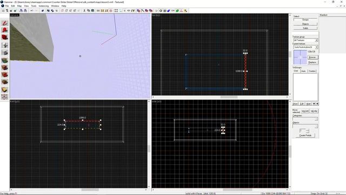
Task: Select the Selection arrow tool
Action: (5, 23)
